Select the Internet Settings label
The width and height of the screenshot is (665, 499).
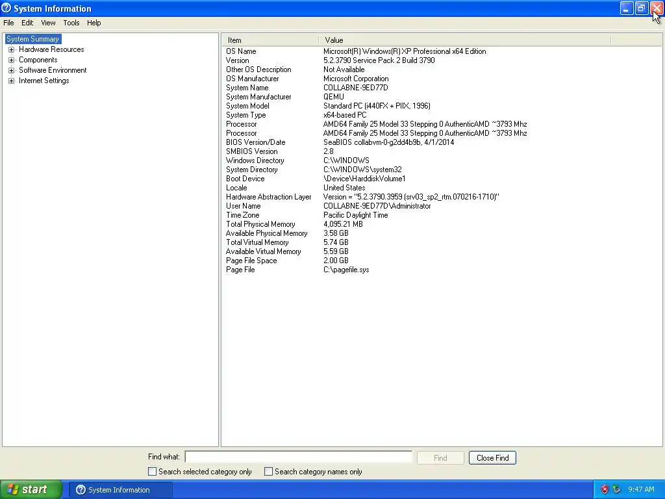click(x=44, y=81)
